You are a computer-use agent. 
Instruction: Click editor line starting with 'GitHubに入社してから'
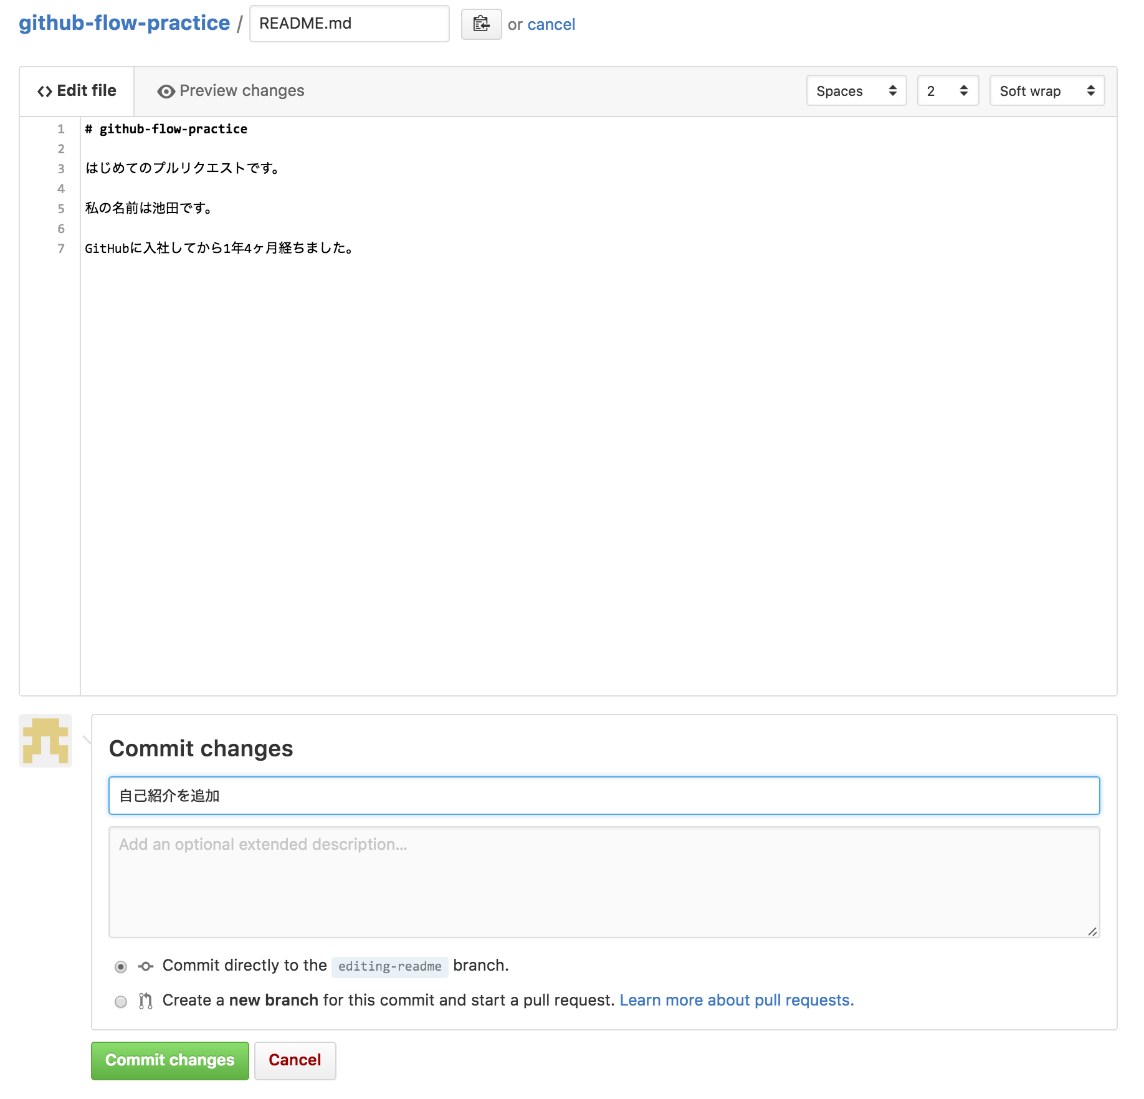[220, 248]
